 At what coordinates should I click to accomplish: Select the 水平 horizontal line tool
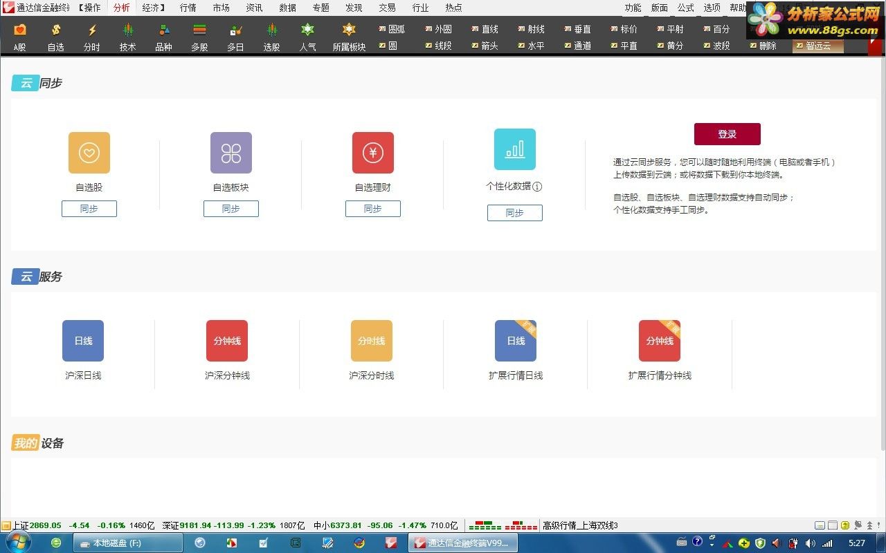coord(531,46)
